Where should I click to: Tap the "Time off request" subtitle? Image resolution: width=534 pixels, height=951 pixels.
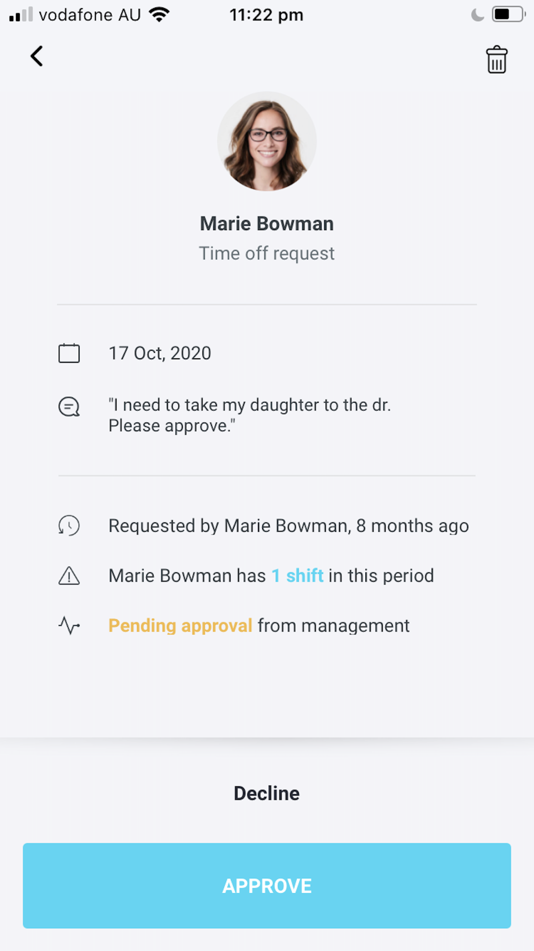click(x=267, y=254)
